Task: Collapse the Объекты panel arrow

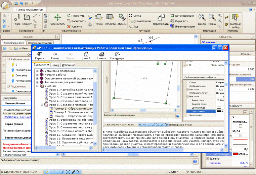Action: coord(253,37)
